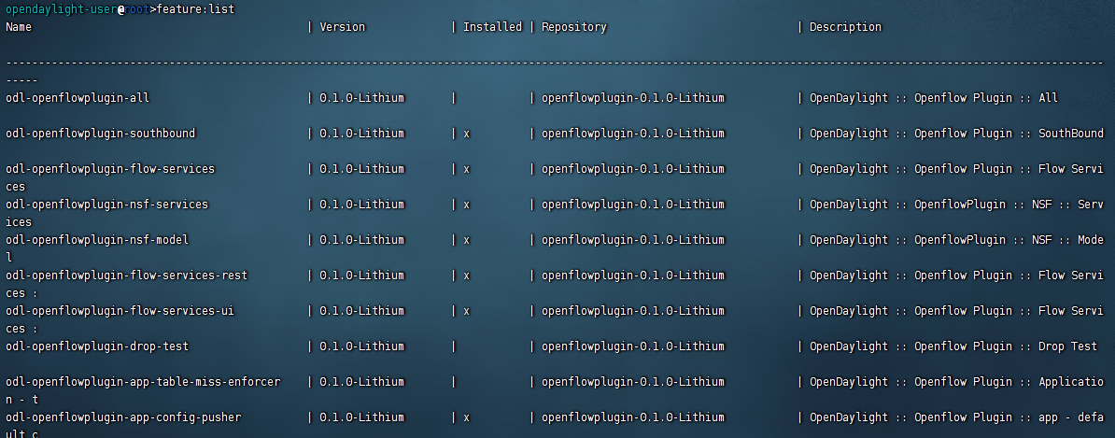Click repository 'openflowplugin-0.1.0-Lithium' in odl-openflowplugin-southbound row
The image size is (1115, 438).
tap(633, 134)
